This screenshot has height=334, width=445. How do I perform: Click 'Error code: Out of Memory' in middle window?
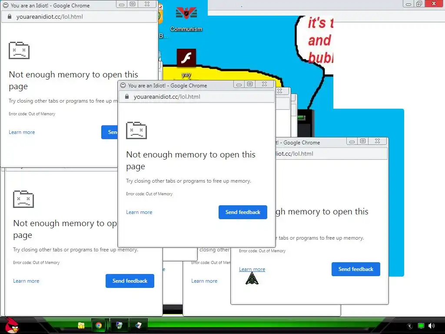click(x=149, y=194)
